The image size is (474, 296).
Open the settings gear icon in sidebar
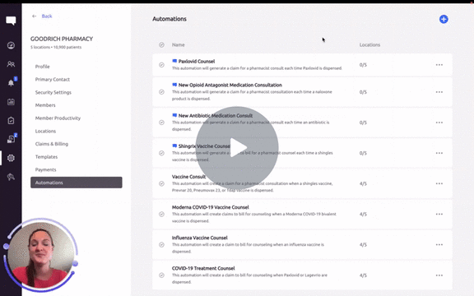[x=11, y=158]
